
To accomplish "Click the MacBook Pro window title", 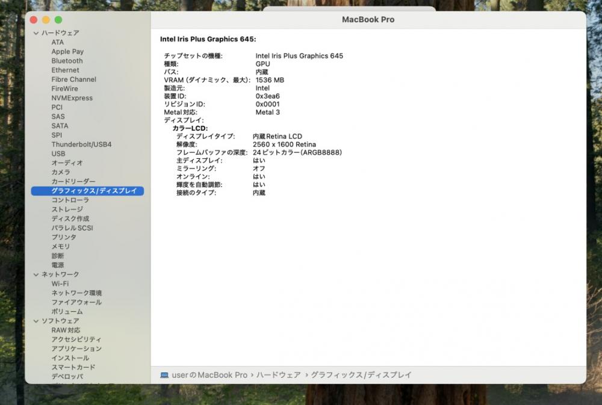I will (x=368, y=20).
